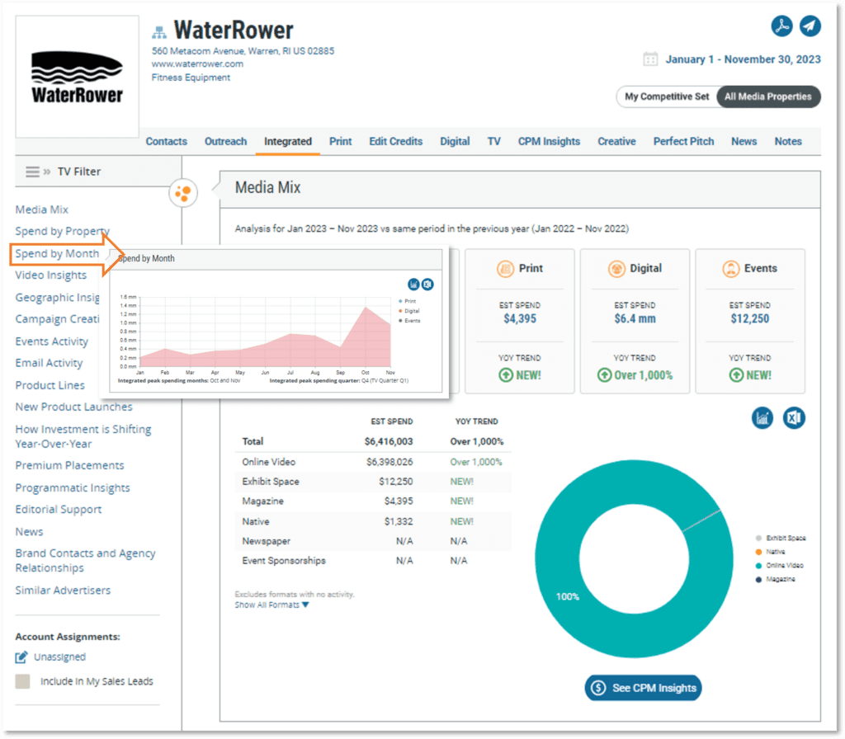
Task: Click the See CPM Insights button
Action: 644,688
